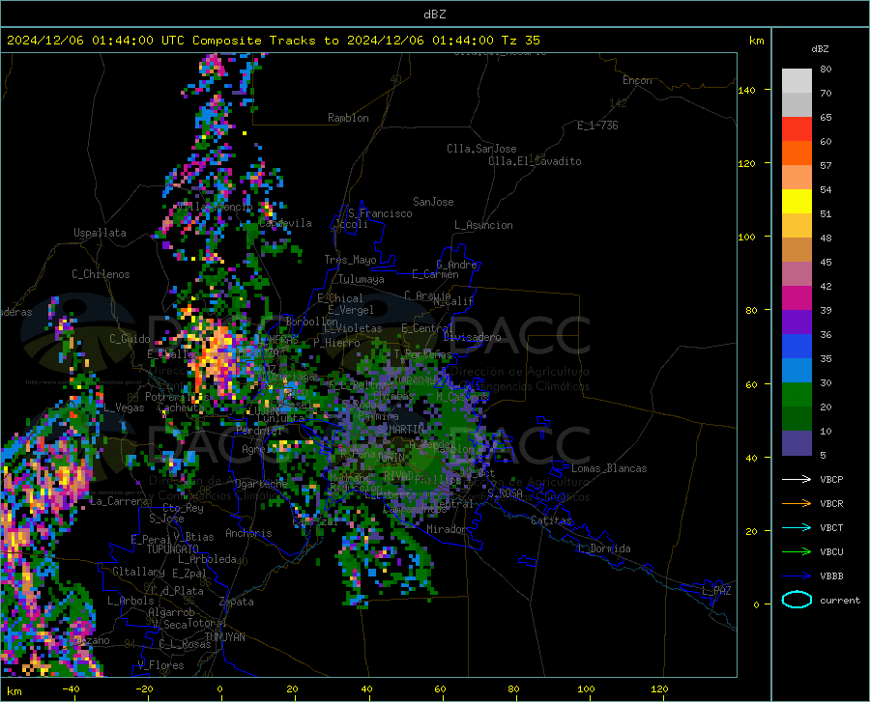Click the Mirador map label
This screenshot has width=870, height=702.
[446, 530]
